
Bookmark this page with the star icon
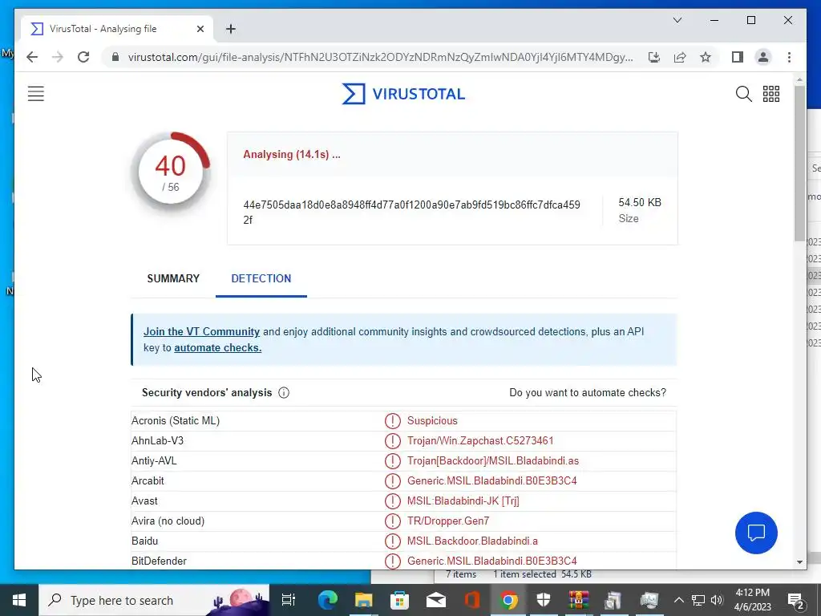[x=706, y=57]
